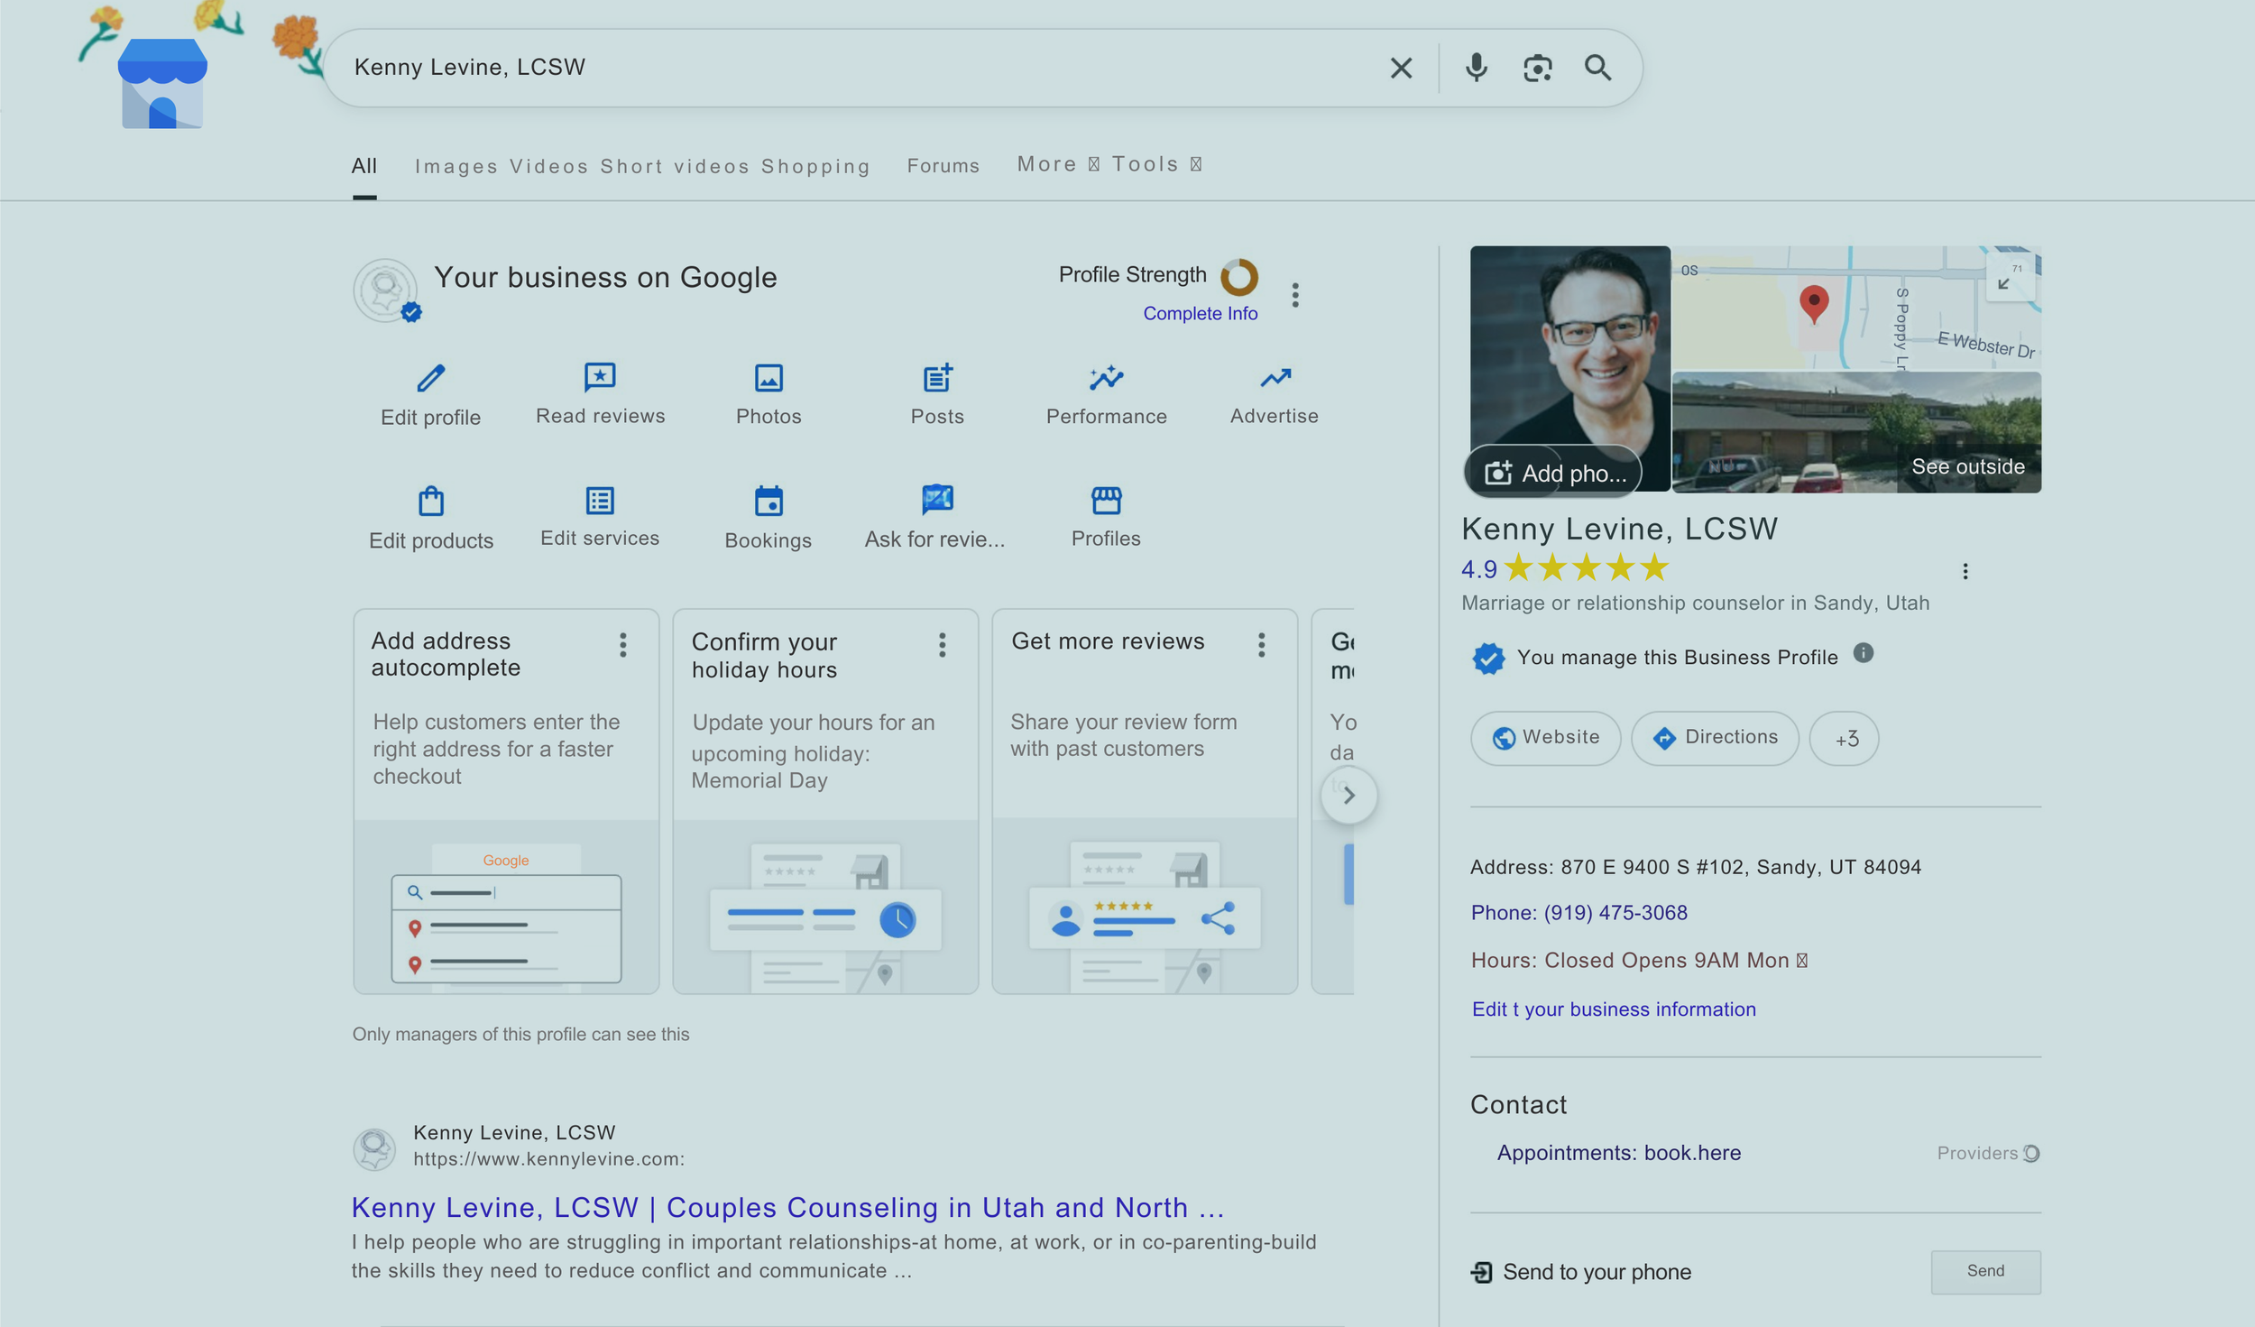View Performance stats

[x=1106, y=394]
